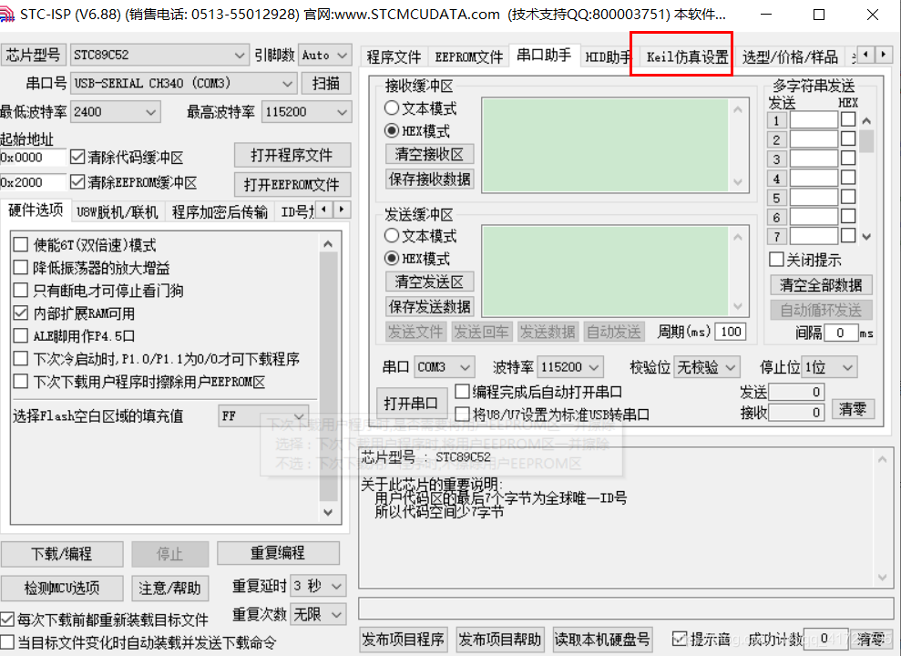901x656 pixels.
Task: Toggle 只有断电才可停止看门狗 checkbox
Action: (x=21, y=290)
